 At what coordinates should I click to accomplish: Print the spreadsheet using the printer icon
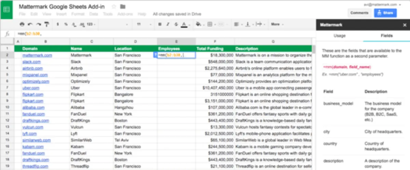22,24
